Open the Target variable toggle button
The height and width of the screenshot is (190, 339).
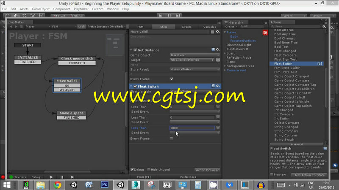[x=218, y=60]
